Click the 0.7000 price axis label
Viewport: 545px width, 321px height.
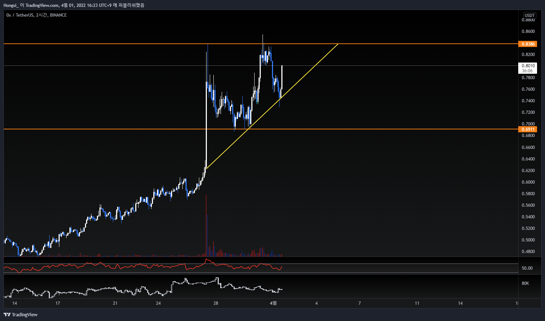528,124
